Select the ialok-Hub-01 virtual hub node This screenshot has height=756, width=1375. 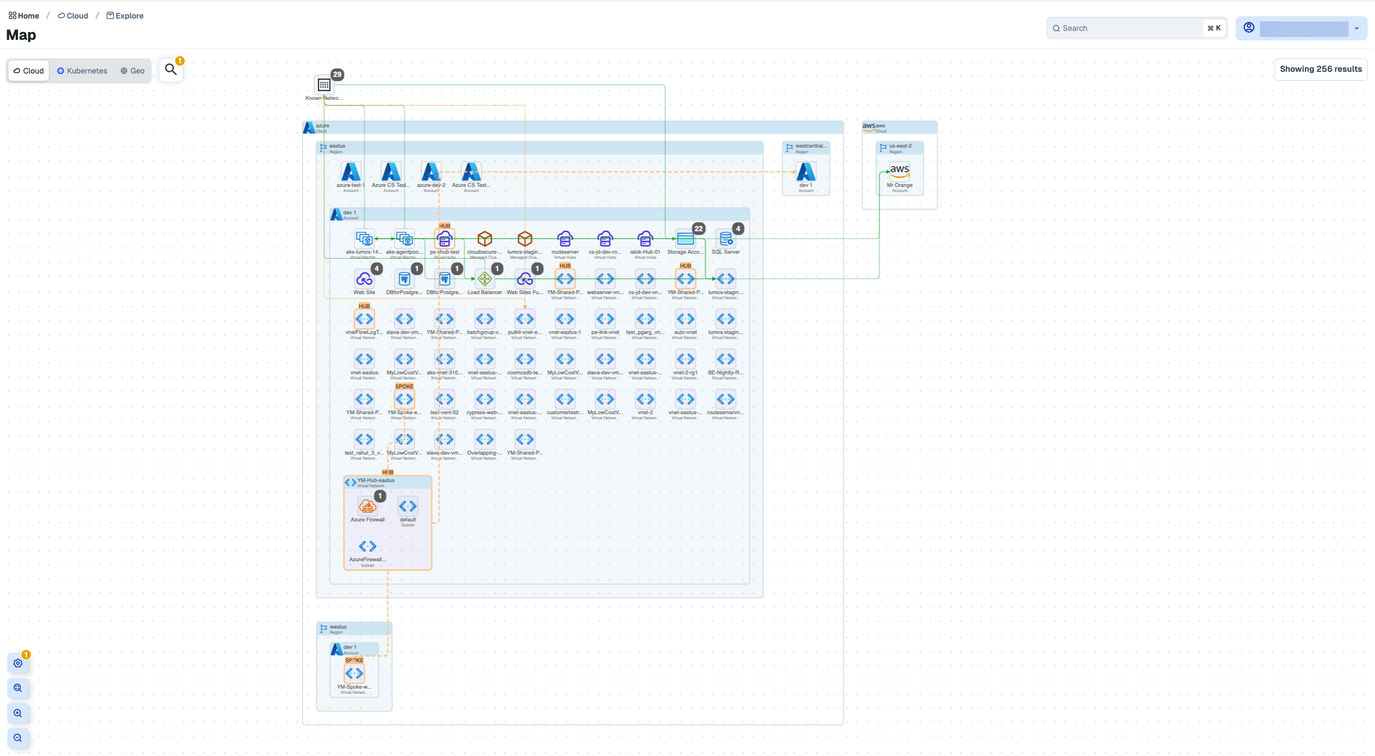(x=645, y=239)
